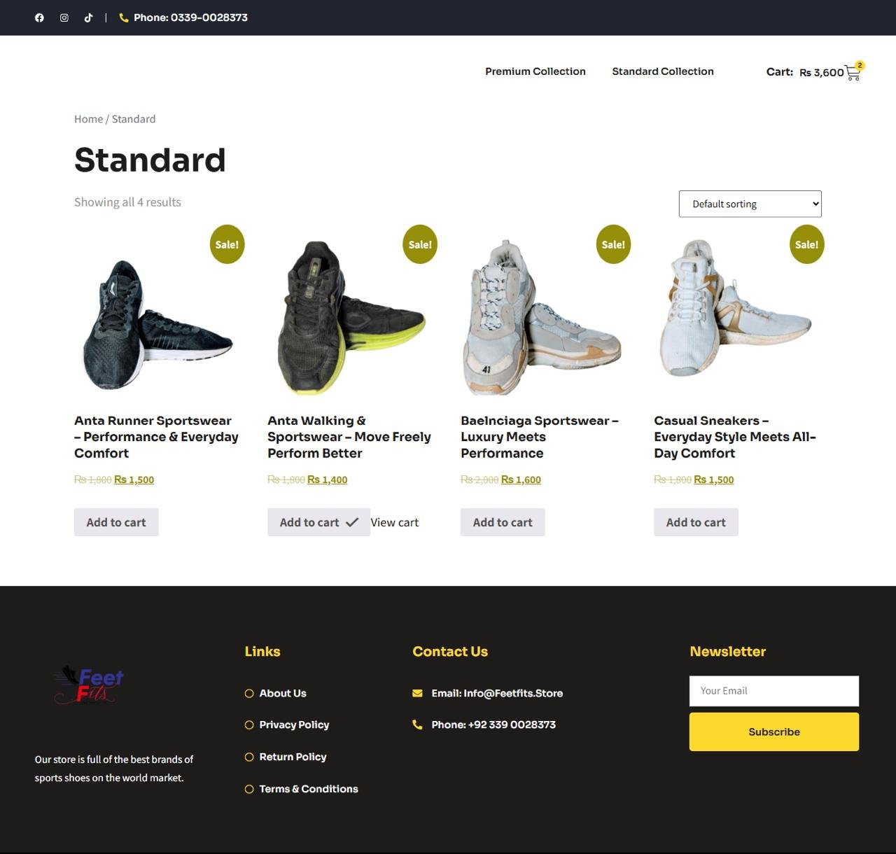Go to Home breadcrumb link

88,119
